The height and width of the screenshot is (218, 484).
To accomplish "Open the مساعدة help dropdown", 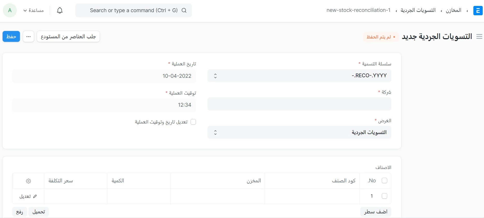I will tap(34, 10).
